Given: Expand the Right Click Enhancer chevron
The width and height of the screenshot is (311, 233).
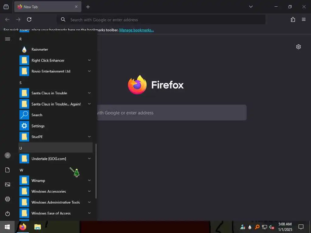Looking at the screenshot, I should tap(89, 60).
